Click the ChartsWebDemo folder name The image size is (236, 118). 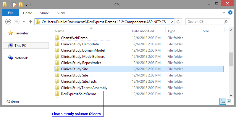tap(74, 38)
